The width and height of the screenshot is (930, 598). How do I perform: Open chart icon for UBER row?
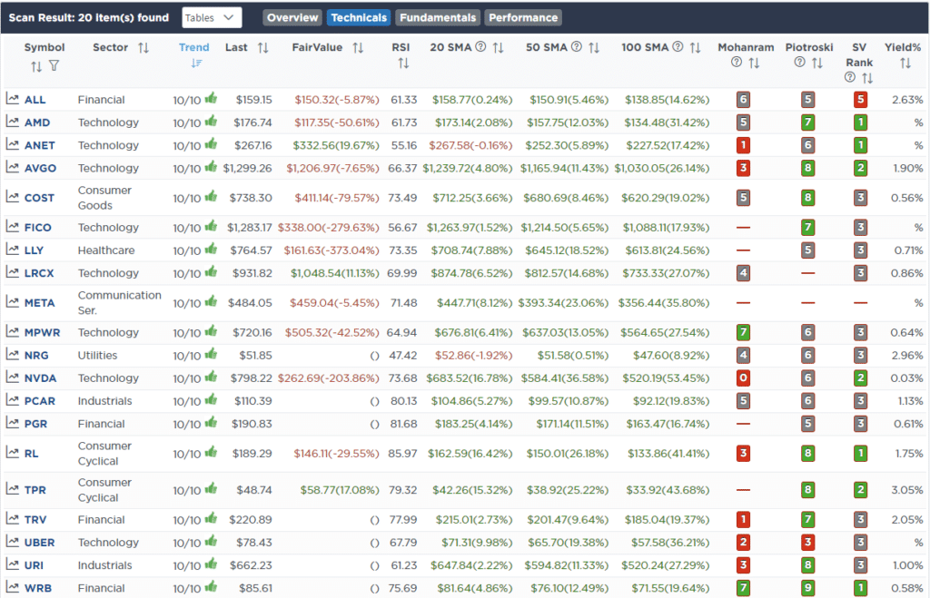13,541
